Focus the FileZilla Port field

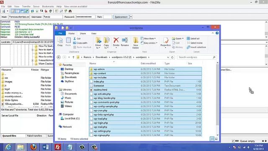pos(108,17)
